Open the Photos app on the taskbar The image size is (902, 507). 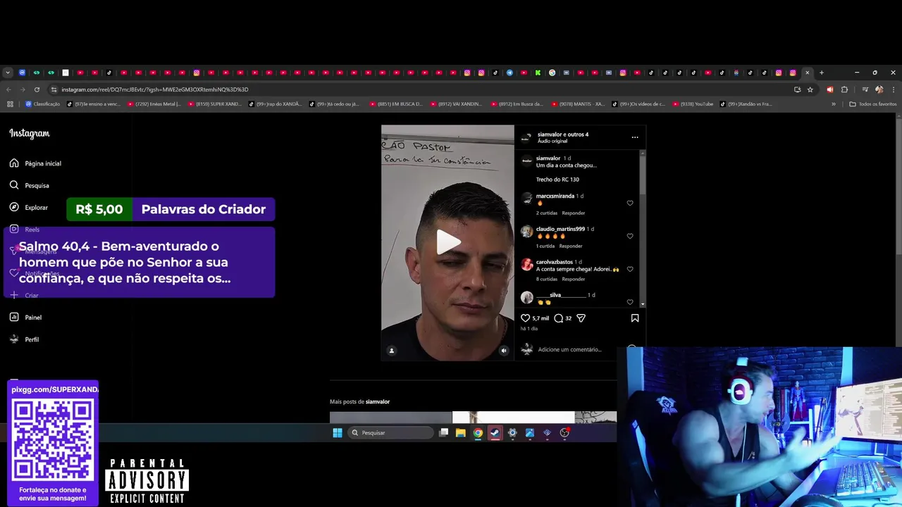(x=529, y=432)
